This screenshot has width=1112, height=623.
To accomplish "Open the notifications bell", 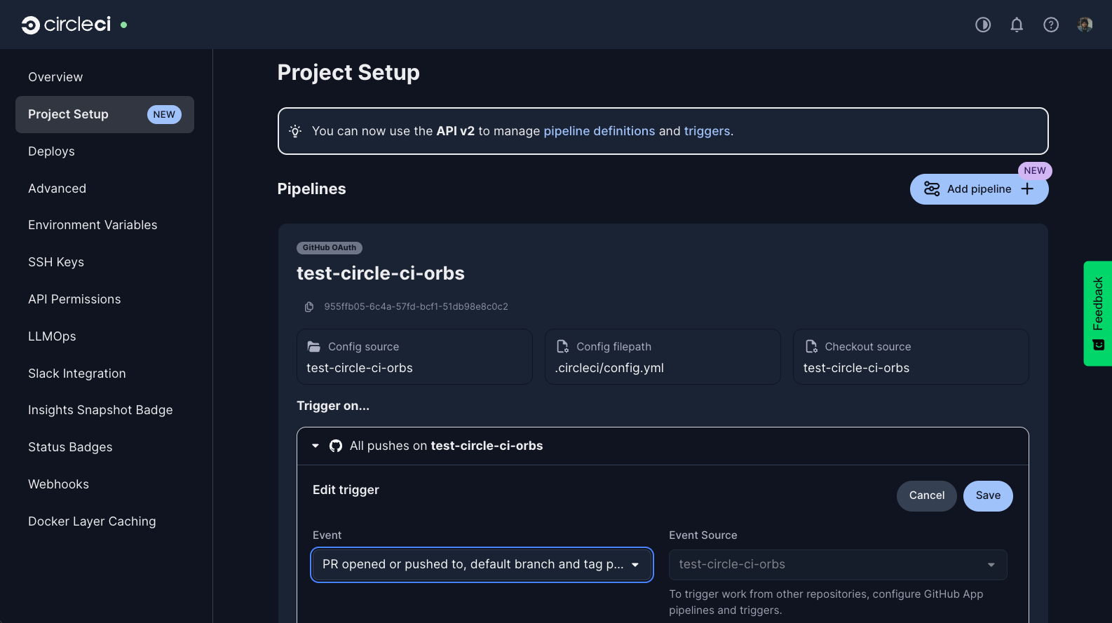I will pyautogui.click(x=1017, y=25).
